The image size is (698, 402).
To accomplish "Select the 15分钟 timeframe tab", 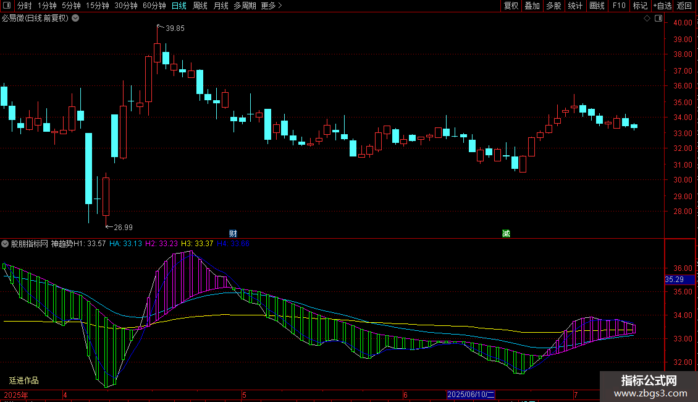I will (98, 6).
